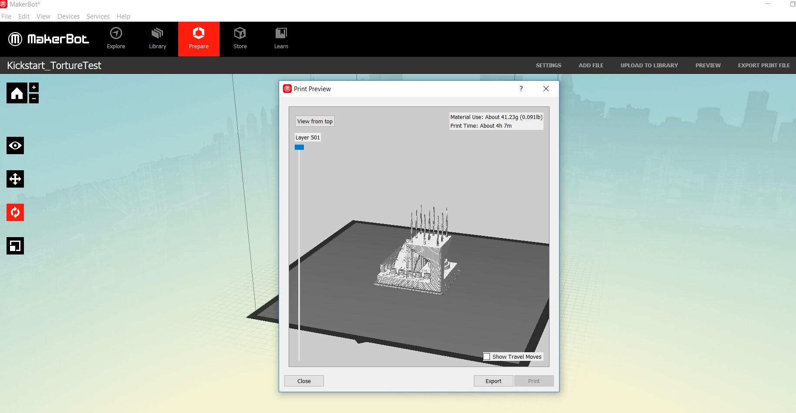796x413 pixels.
Task: Select the Rotate tool
Action: [x=15, y=212]
